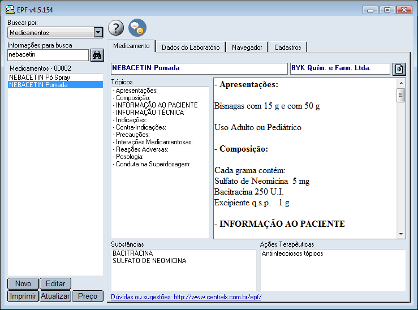The height and width of the screenshot is (310, 418).
Task: Click Antiinfecciosos tópicos in Ações Terapêuticas
Action: (x=292, y=253)
